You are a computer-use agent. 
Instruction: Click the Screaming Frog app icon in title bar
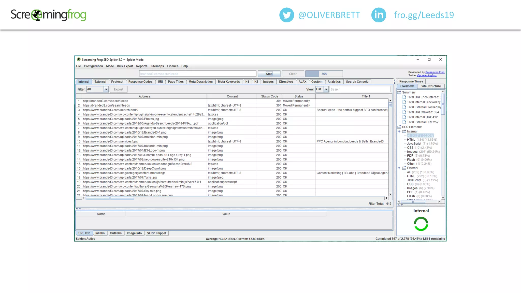[79, 60]
